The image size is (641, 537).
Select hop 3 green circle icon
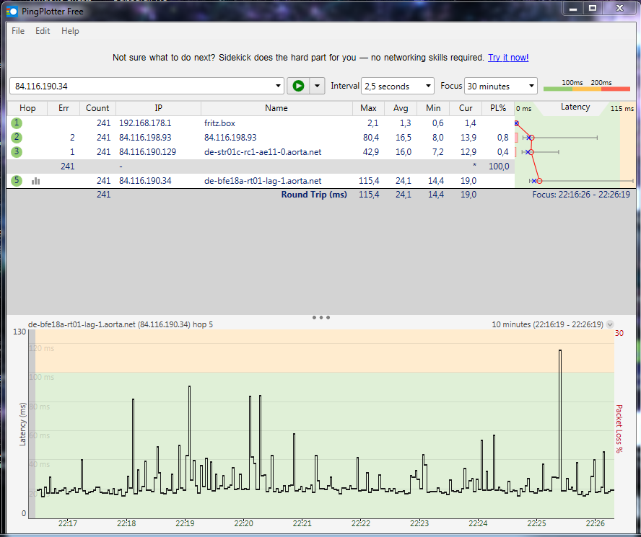pos(17,152)
